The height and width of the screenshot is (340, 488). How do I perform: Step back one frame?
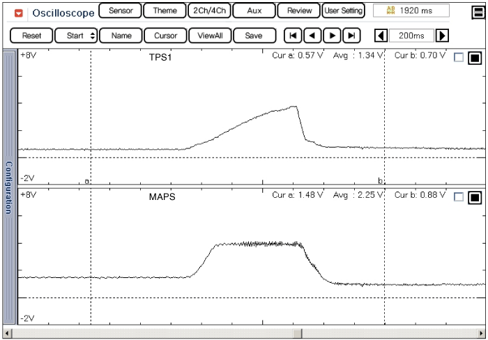pos(313,36)
